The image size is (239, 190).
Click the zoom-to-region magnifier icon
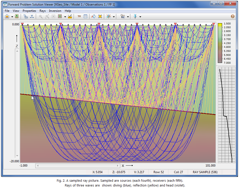pos(47,16)
